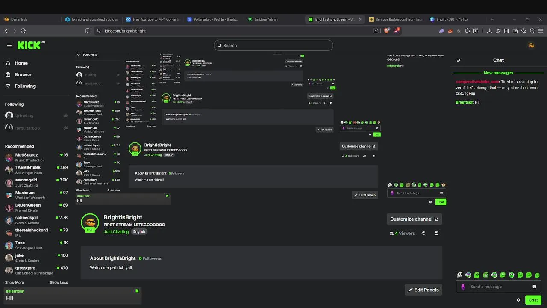This screenshot has width=547, height=308.
Task: Click Show More in main sidebar
Action: (x=14, y=282)
